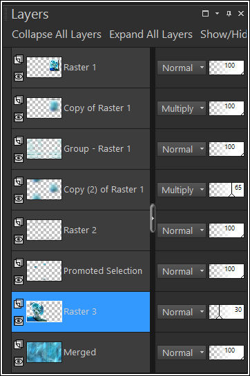Viewport: 250px width, 376px height.
Task: Hide the Raster 3 layer
Action: pyautogui.click(x=19, y=321)
